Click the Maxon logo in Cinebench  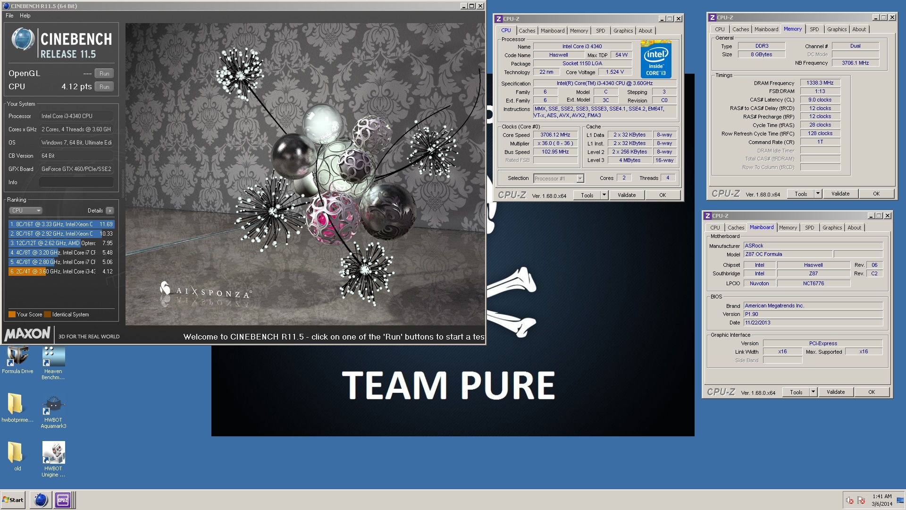(27, 334)
